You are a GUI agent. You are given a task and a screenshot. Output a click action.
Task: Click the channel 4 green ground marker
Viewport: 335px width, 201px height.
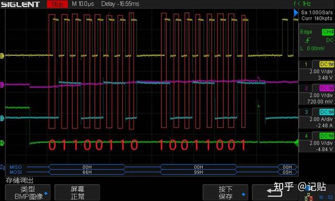(2, 143)
